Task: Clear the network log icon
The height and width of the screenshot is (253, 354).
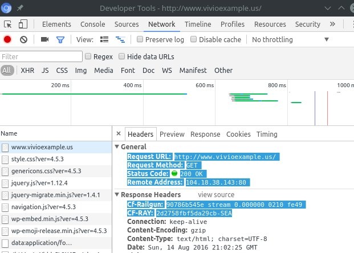Action: tap(23, 40)
